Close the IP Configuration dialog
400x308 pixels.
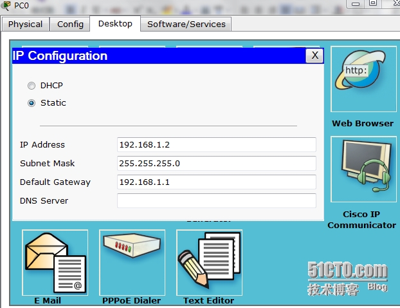(x=315, y=55)
